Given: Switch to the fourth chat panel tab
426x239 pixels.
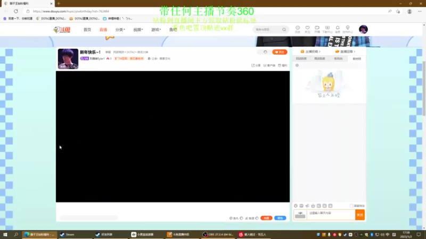Looking at the screenshot, I should [x=357, y=58].
